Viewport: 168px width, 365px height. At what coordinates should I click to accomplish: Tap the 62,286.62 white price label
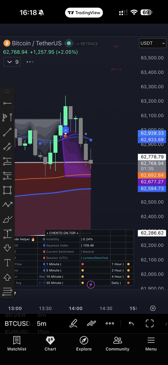coord(152,233)
